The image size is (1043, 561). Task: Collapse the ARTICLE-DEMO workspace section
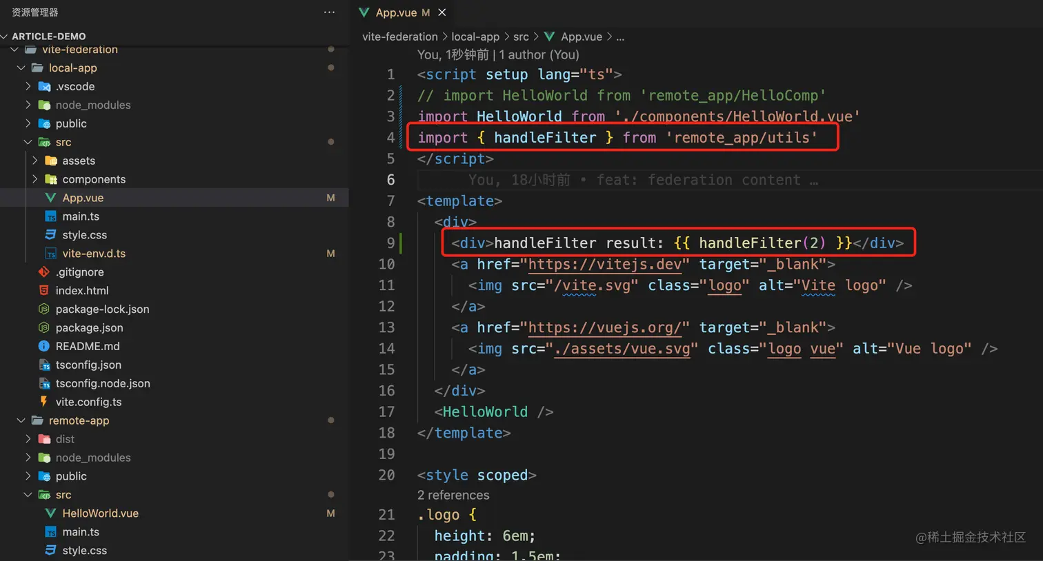pyautogui.click(x=5, y=36)
